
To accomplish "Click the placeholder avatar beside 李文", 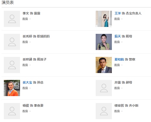I will [12, 19].
